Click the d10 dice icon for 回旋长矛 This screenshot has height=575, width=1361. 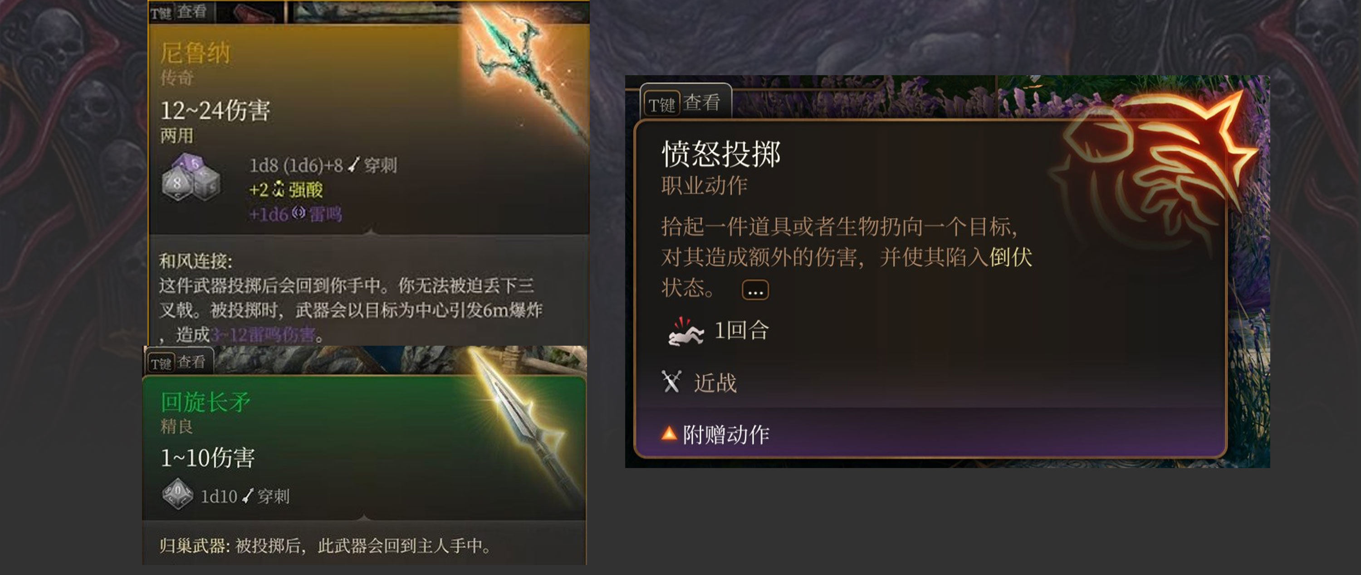click(x=177, y=494)
